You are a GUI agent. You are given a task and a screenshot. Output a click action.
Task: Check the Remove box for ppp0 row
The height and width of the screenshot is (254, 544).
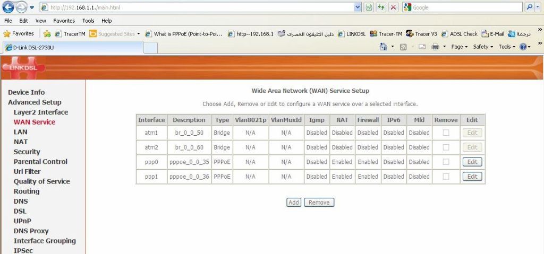pos(446,162)
